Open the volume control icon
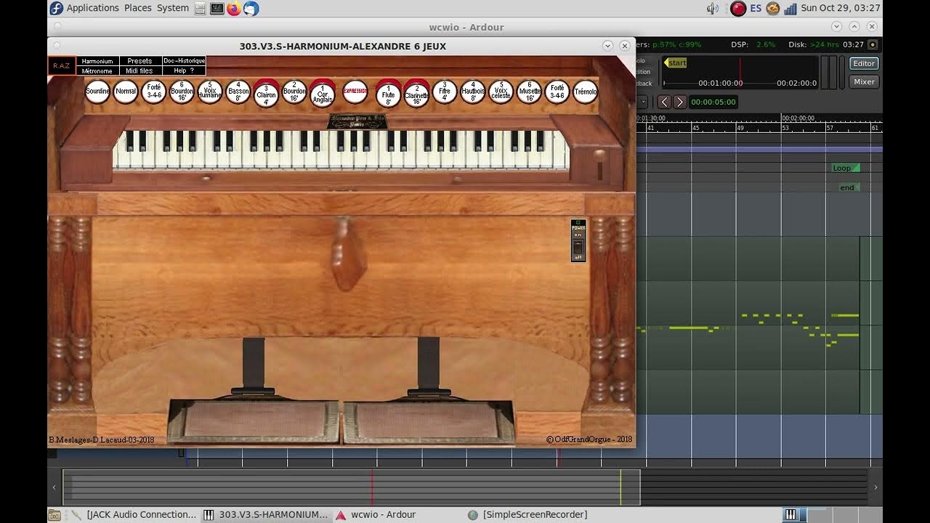 click(713, 9)
